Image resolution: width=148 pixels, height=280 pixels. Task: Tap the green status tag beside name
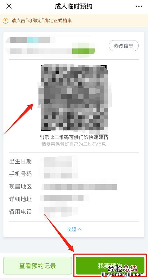pyautogui.click(x=83, y=51)
